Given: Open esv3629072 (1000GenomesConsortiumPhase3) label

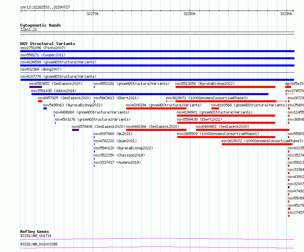Looking at the screenshot, I should (262, 141).
